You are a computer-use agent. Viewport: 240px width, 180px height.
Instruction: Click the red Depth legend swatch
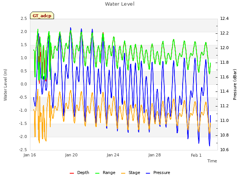(72, 173)
